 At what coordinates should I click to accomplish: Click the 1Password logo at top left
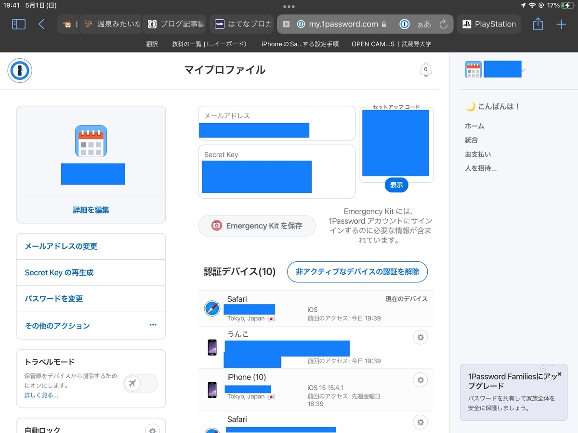(20, 71)
